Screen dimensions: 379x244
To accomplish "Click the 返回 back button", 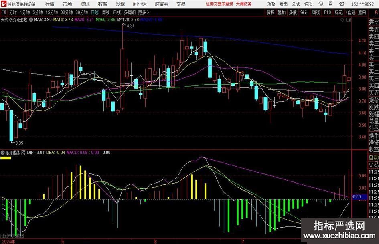I will [x=362, y=12].
